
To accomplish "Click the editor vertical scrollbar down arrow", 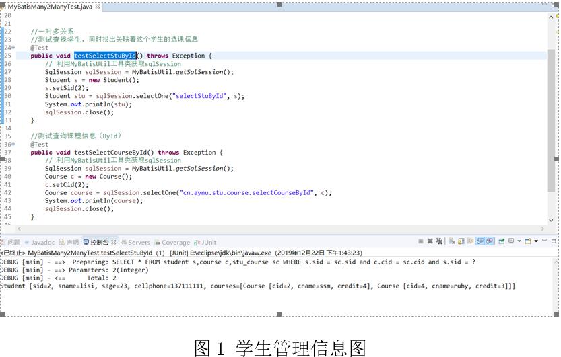I will 551,221.
